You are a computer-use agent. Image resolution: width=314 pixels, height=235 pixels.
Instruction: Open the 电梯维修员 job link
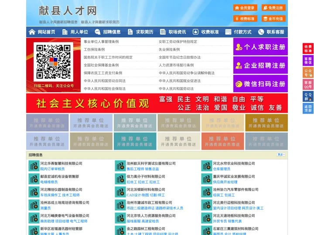coord(49,182)
